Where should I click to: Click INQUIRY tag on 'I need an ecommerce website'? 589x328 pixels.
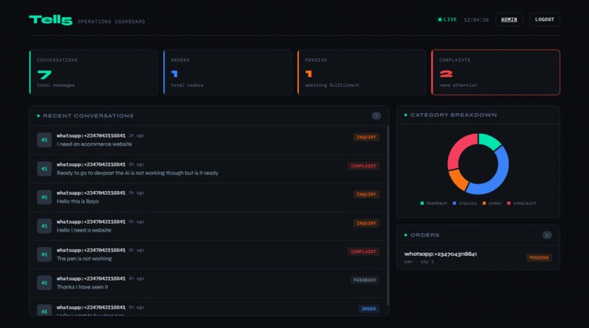pyautogui.click(x=366, y=137)
